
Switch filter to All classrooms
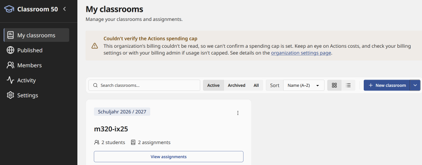pos(256,85)
